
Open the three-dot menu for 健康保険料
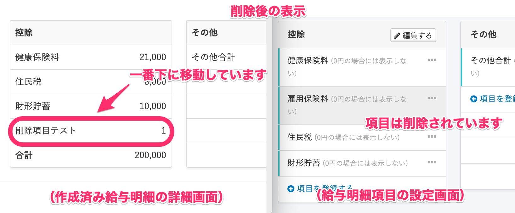[x=432, y=60]
